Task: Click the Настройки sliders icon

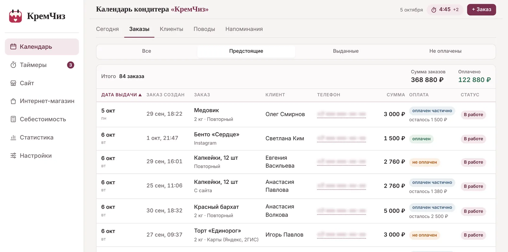Action: coord(13,156)
